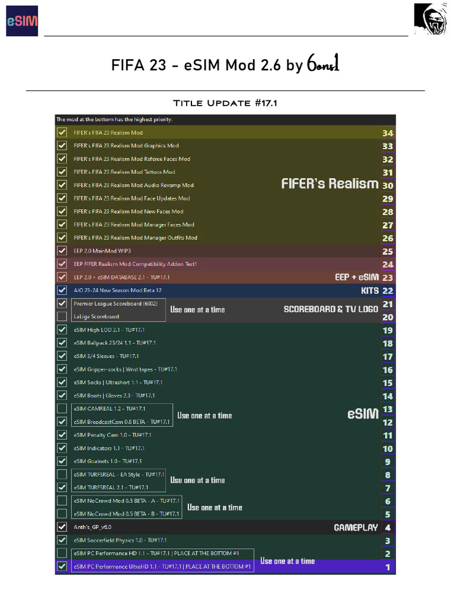
Task: Uncheck Anth's_GP_v6.0 gameplay checkbox
Action: [62, 527]
